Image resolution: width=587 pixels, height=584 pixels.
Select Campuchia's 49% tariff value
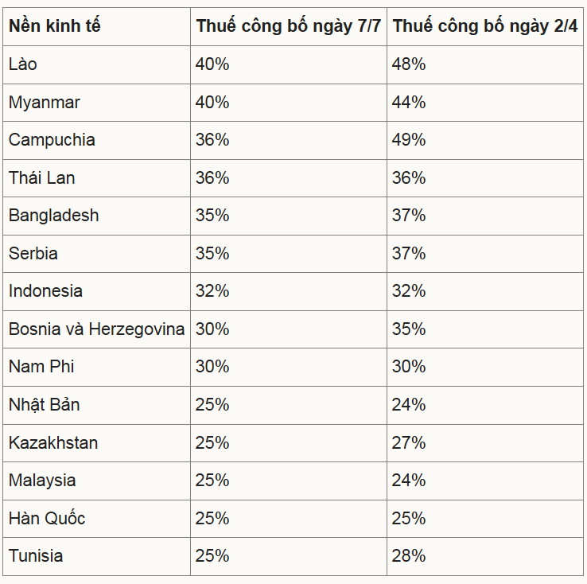pos(409,140)
